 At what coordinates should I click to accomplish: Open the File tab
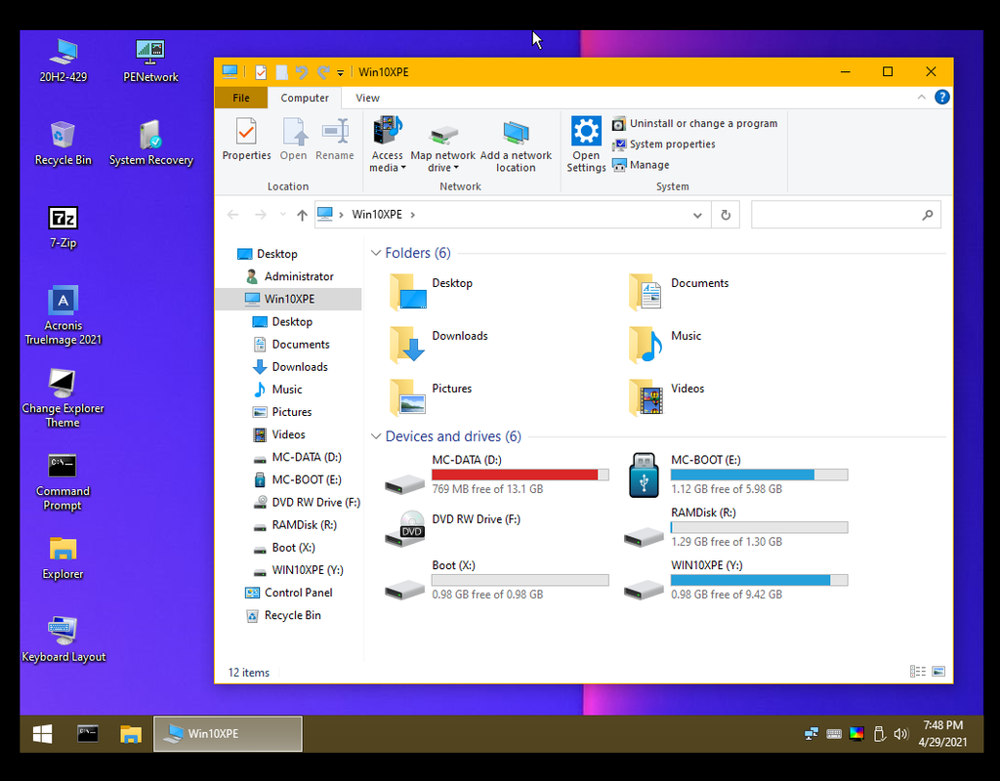[241, 98]
